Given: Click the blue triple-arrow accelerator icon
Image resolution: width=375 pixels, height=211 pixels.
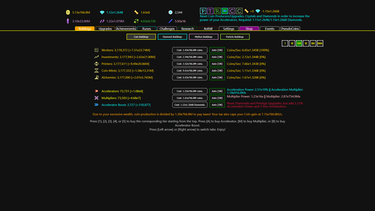Looking at the screenshot, I should [224, 11].
